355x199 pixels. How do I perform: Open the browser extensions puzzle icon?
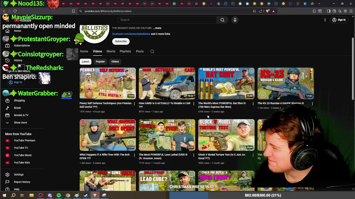(x=314, y=11)
